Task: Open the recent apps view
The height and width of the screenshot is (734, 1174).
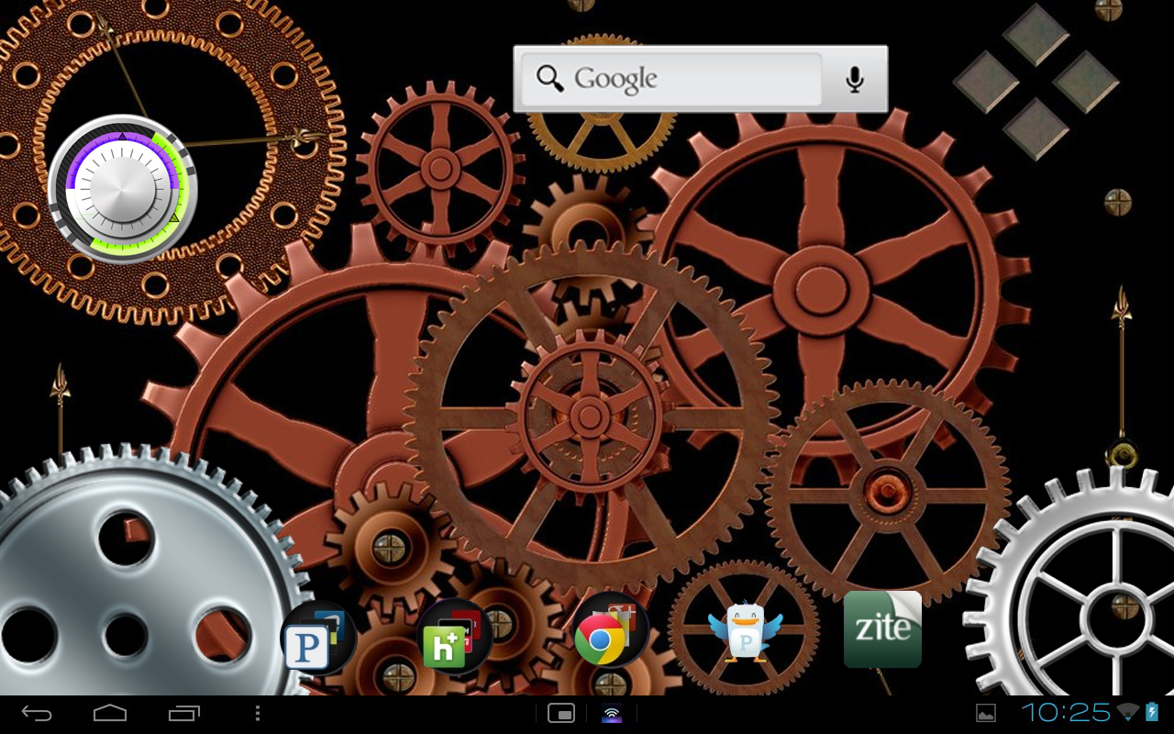Action: click(x=183, y=713)
